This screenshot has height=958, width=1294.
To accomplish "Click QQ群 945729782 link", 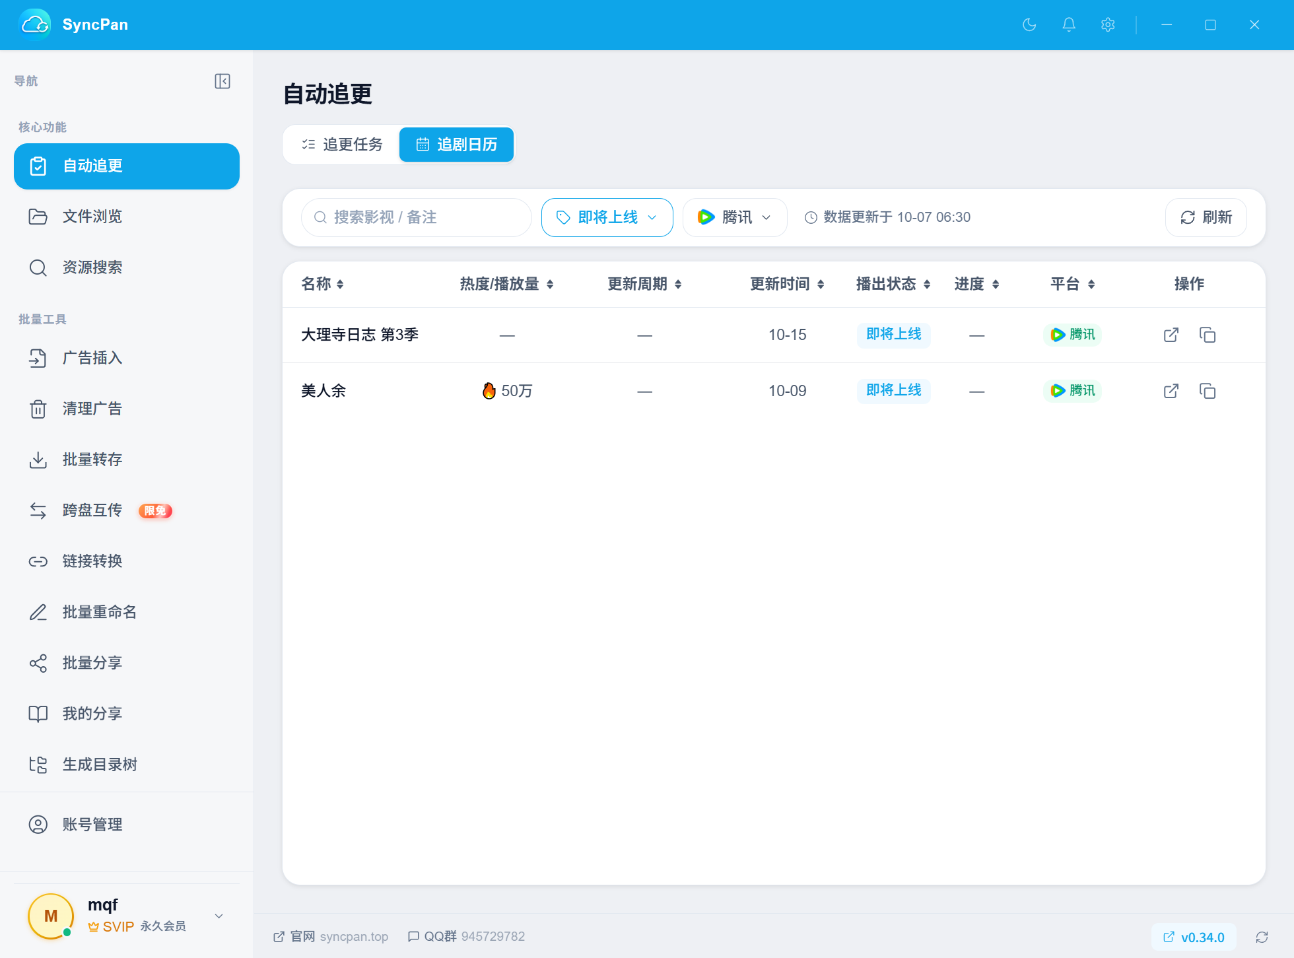I will tap(466, 937).
